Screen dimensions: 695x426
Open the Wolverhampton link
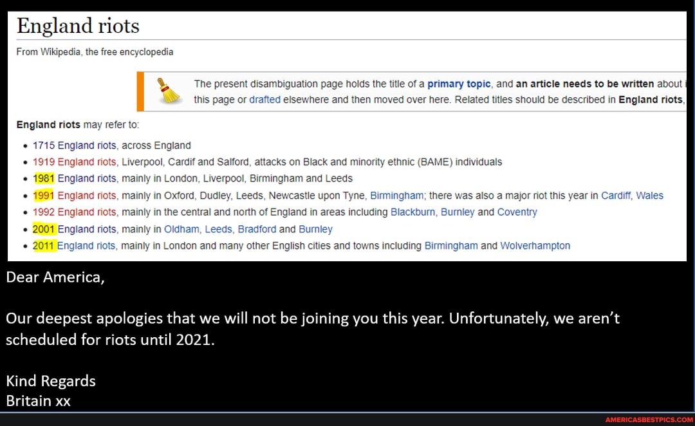click(535, 246)
